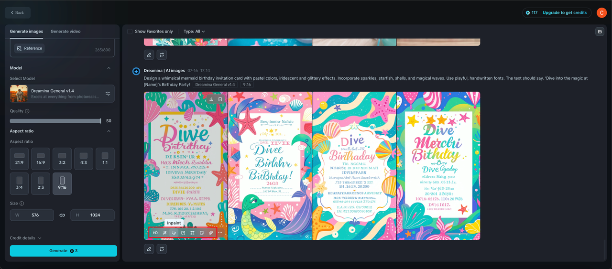The width and height of the screenshot is (612, 269).
Task: Click the Select Model label
Action: pos(22,78)
